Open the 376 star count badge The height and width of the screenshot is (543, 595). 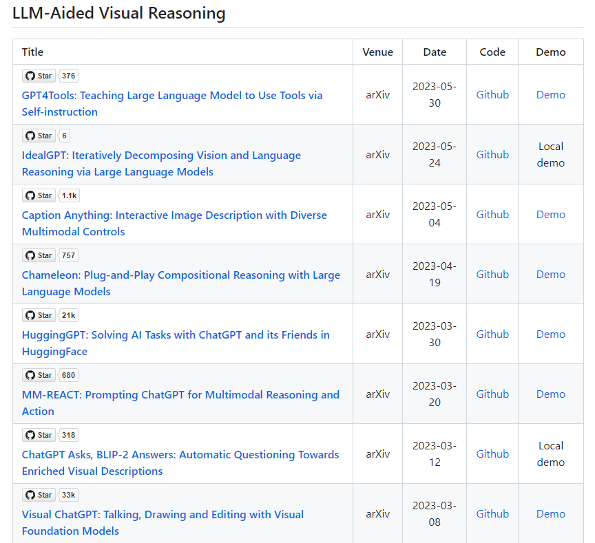(68, 76)
